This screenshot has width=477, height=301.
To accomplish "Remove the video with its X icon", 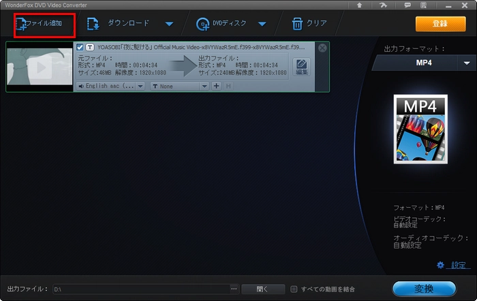I will (x=322, y=48).
